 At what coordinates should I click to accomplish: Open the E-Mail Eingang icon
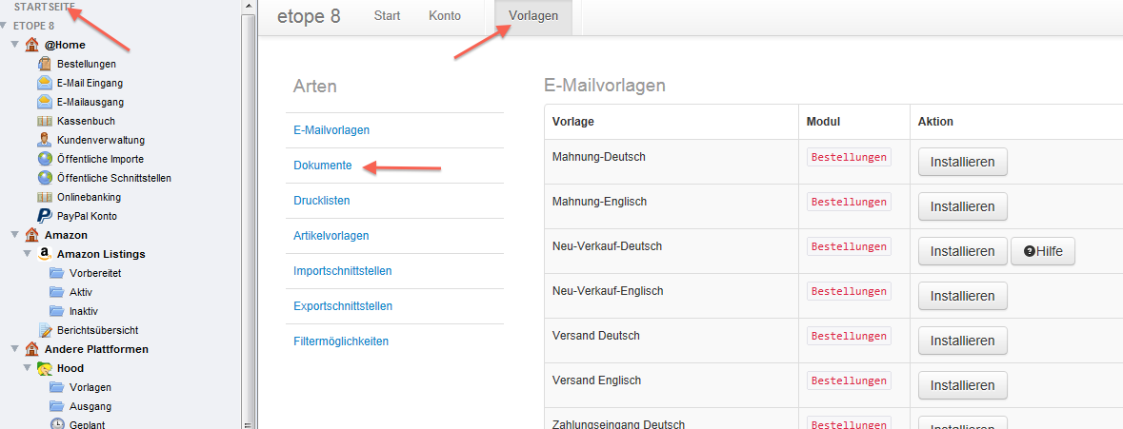click(x=45, y=83)
